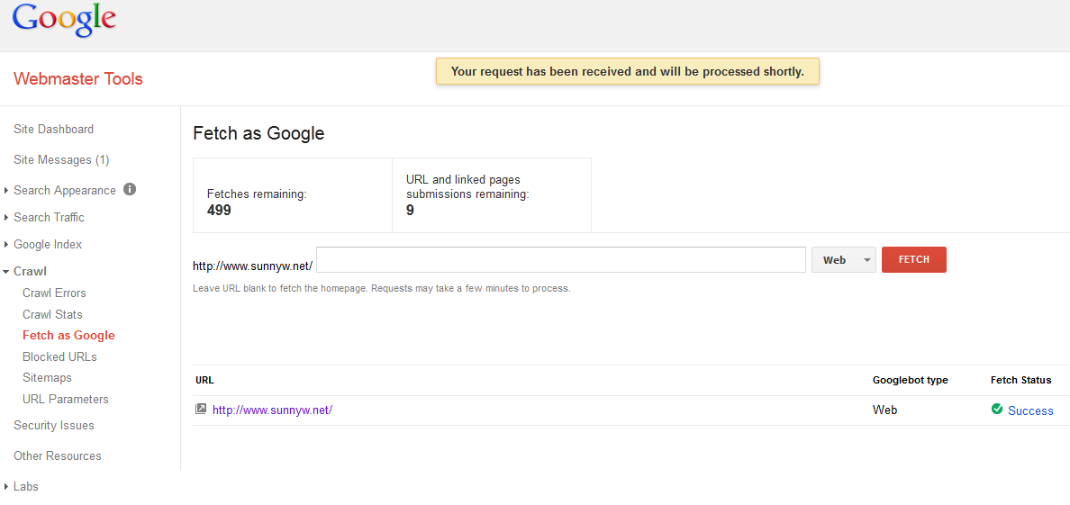Open Site Messages (1)
This screenshot has width=1070, height=505.
[61, 159]
